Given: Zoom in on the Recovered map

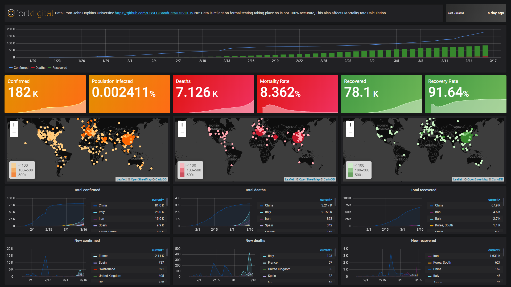Looking at the screenshot, I should point(350,125).
